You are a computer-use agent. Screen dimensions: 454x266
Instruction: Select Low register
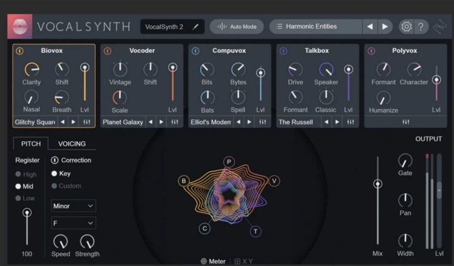point(25,198)
